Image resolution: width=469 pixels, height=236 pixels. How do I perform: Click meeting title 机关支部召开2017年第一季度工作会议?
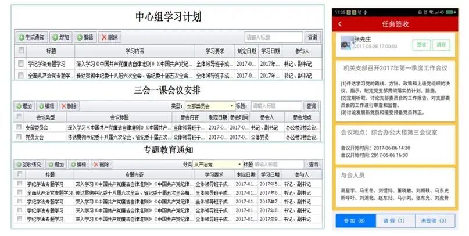click(x=395, y=68)
